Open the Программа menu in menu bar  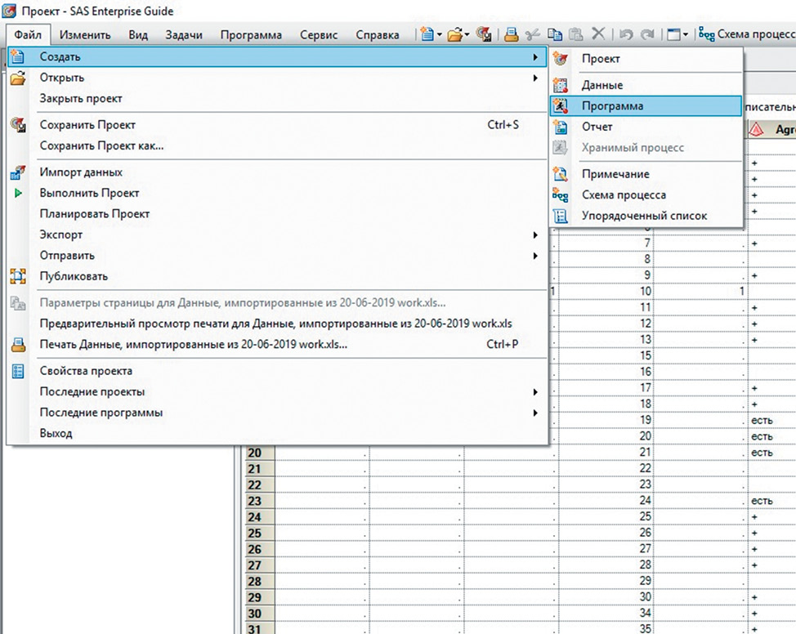coord(251,35)
